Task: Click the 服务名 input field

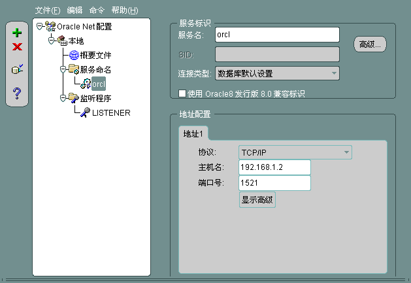Action: (x=277, y=35)
